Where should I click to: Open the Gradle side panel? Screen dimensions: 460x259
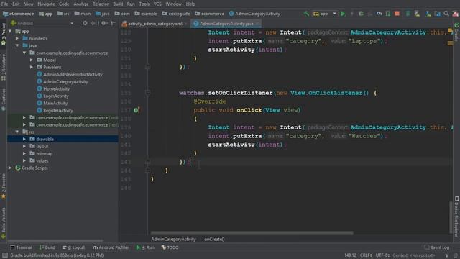(456, 32)
